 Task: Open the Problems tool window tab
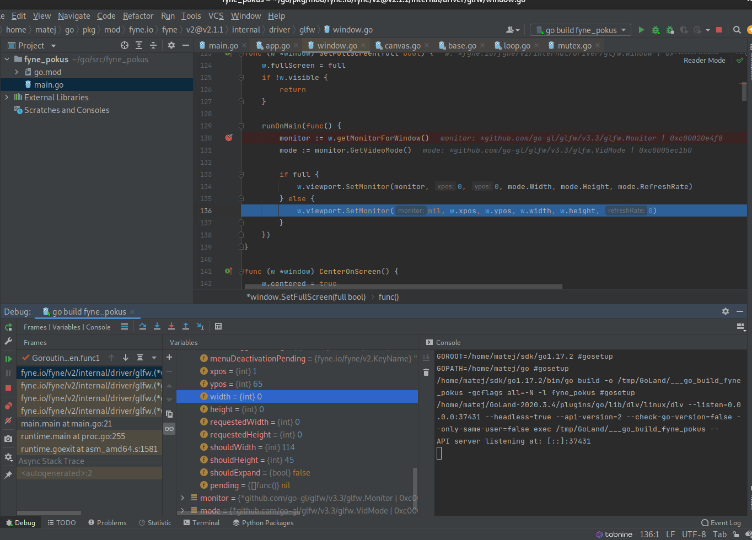point(107,522)
